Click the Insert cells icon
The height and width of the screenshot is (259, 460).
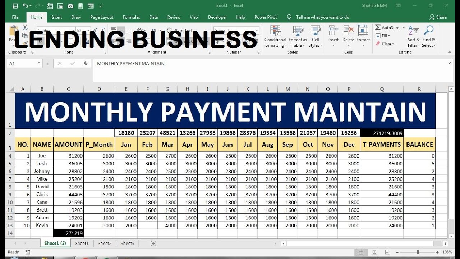point(333,31)
